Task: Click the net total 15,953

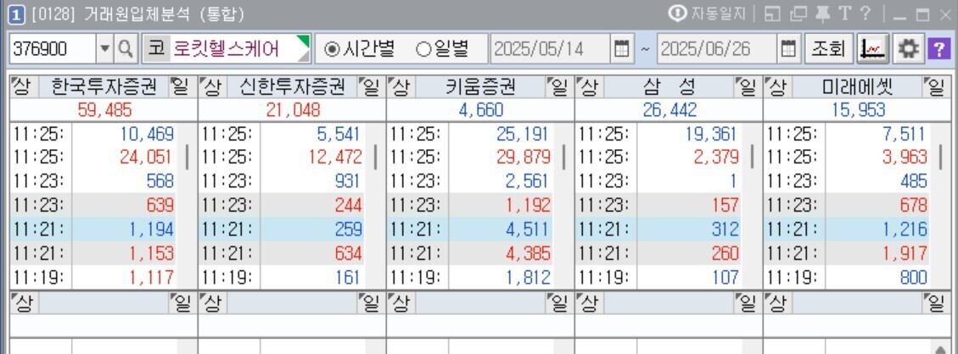Action: (x=858, y=110)
